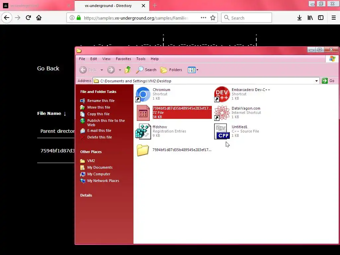Click the Explorer Forward button
The height and width of the screenshot is (255, 340).
[x=111, y=70]
